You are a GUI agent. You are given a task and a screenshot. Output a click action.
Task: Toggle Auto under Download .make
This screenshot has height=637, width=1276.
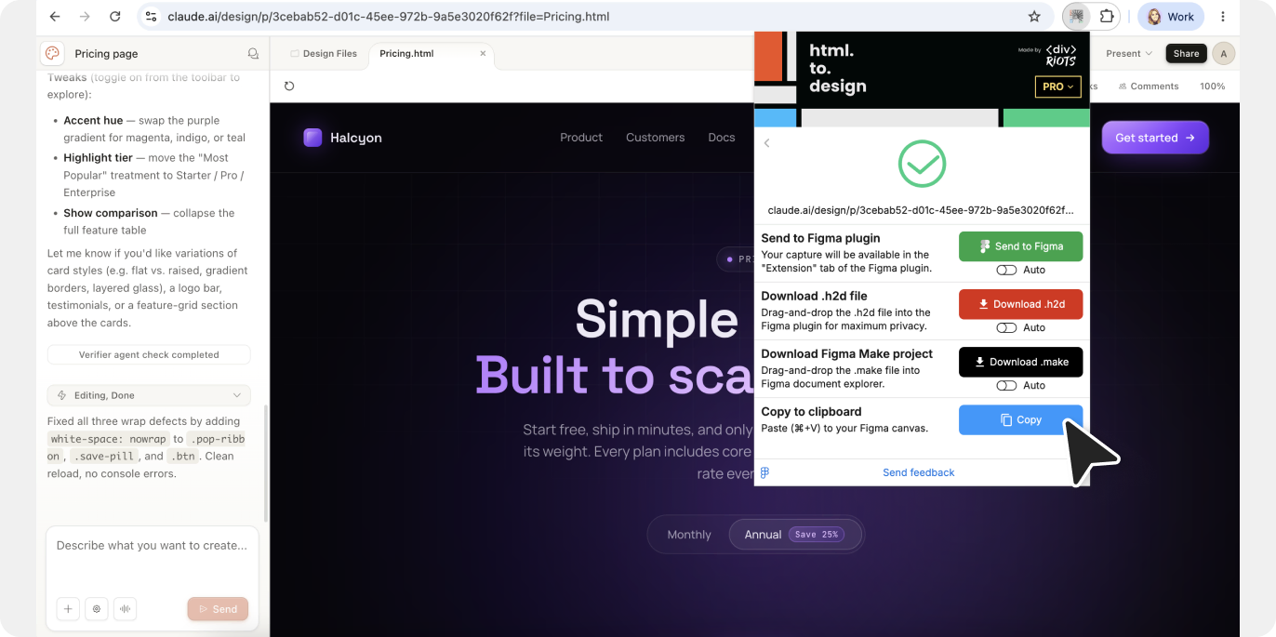coord(1006,385)
